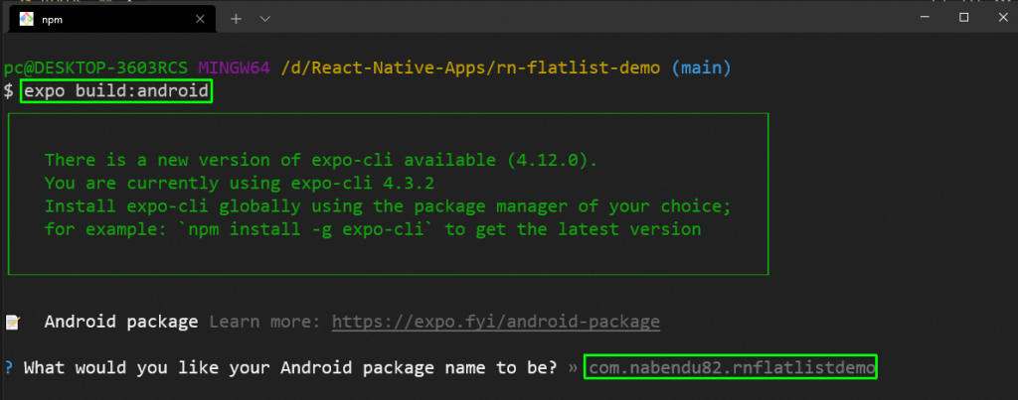Screen dimensions: 1018x400
Task: Click the question 'What would you like your Android package name to be?'
Action: click(291, 368)
